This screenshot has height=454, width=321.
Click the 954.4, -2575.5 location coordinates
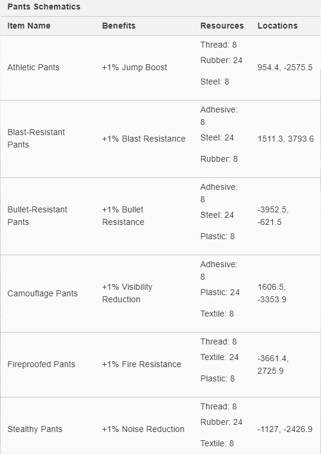click(285, 67)
